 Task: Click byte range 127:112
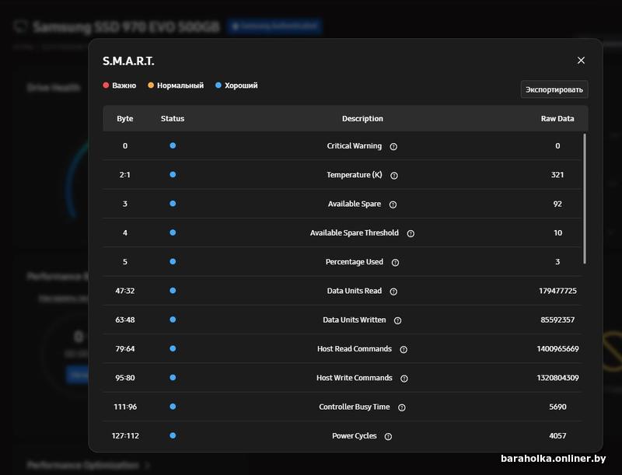click(x=125, y=435)
